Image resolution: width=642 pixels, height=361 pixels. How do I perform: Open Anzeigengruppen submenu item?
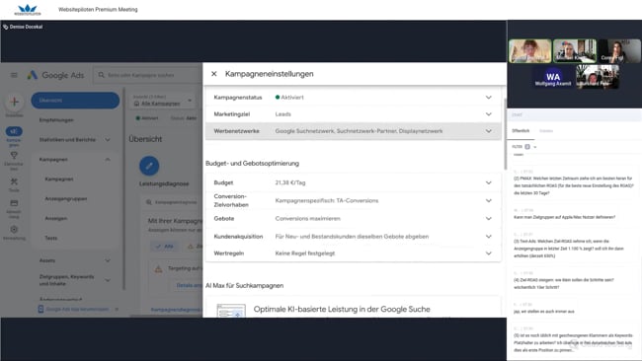coord(66,198)
